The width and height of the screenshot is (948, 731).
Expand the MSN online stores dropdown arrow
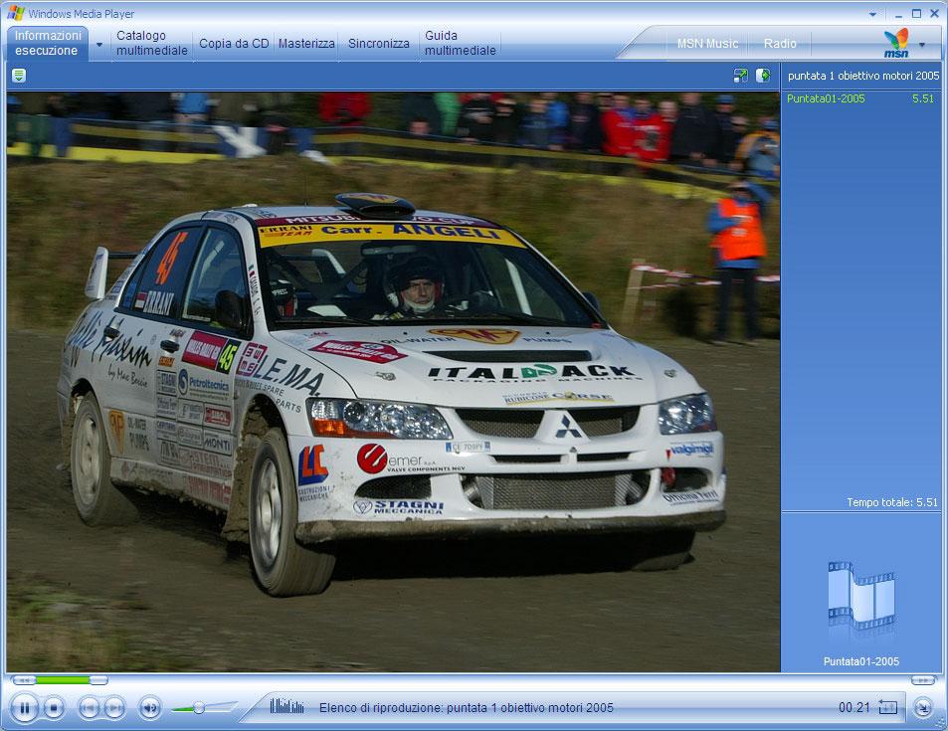(x=922, y=44)
